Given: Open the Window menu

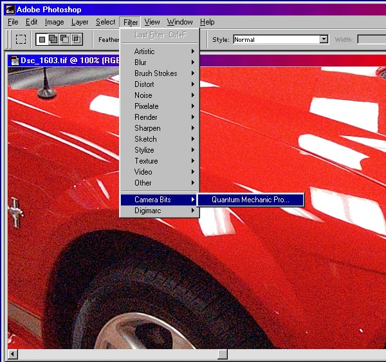Looking at the screenshot, I should [x=179, y=22].
